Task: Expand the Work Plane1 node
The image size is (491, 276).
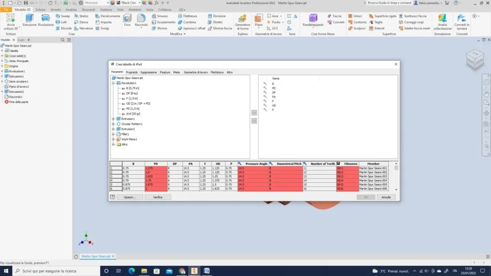Action: point(113,139)
